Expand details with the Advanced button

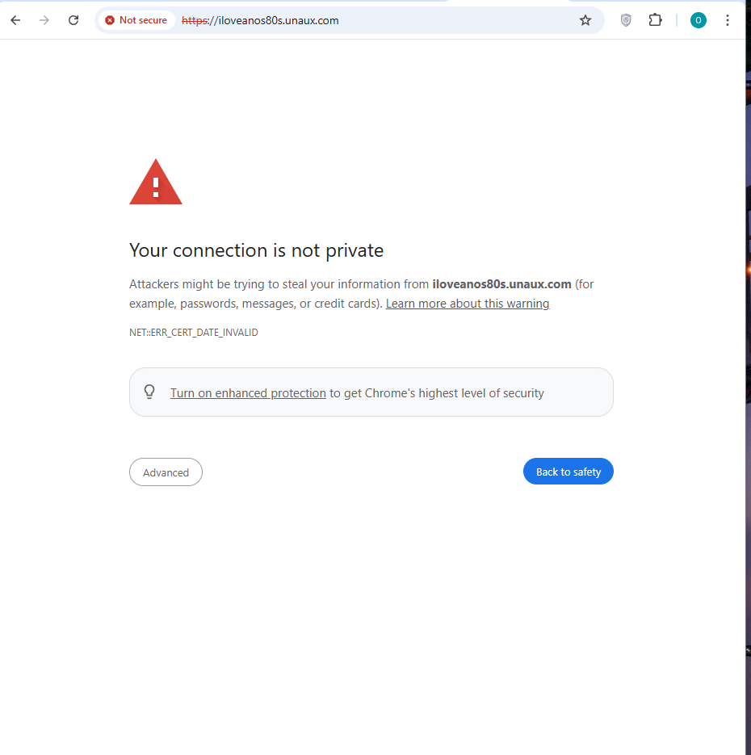coord(166,472)
